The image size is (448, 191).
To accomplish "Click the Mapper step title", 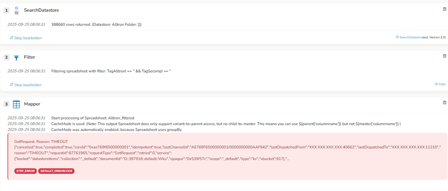I will click(x=32, y=104).
